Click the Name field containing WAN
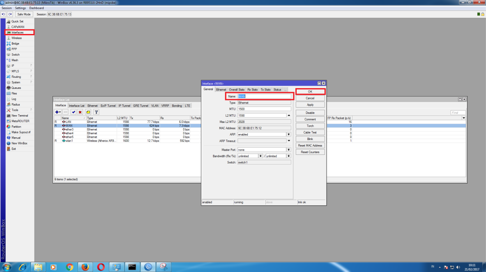Screen dimensions: 486x272 coord(265,96)
